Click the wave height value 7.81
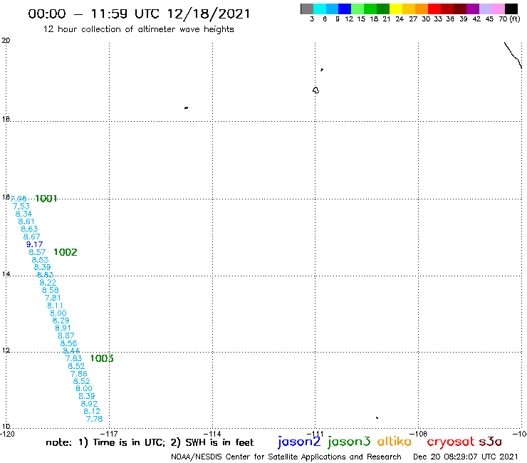 53,298
